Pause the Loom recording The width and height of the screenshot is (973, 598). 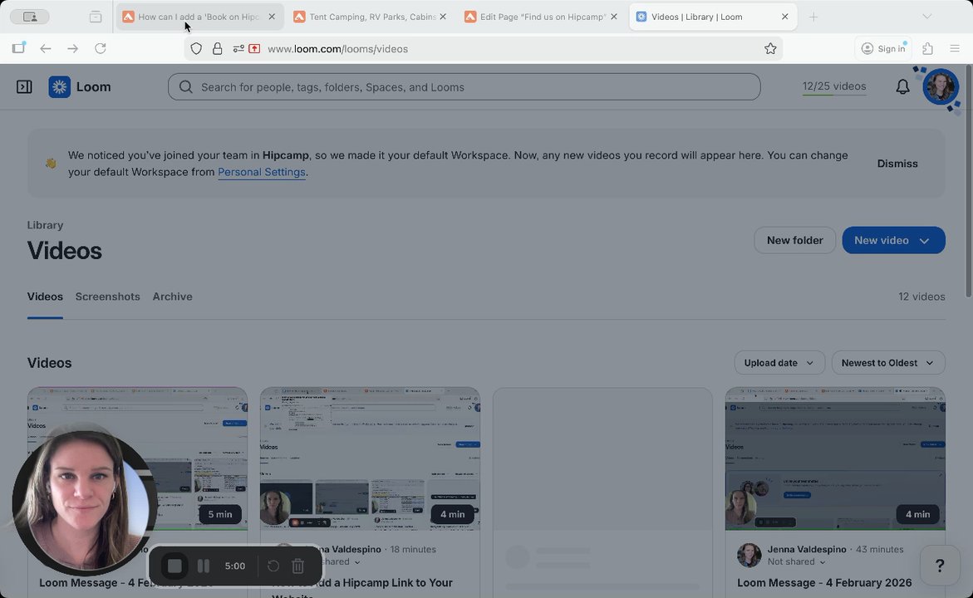pos(204,566)
